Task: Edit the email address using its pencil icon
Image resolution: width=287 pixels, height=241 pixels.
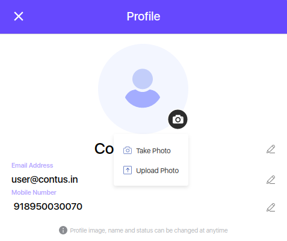Action: pos(271,180)
